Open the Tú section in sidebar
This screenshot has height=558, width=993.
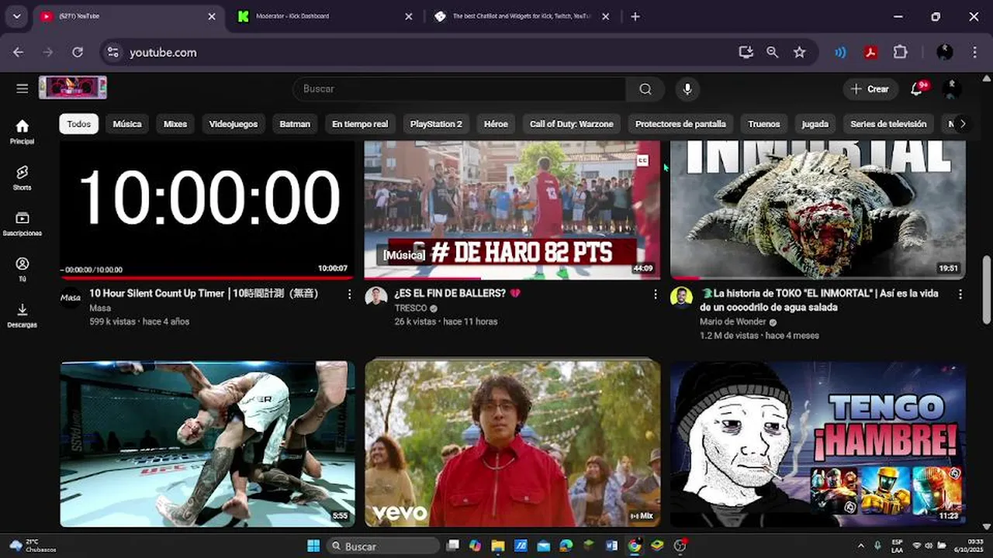22,269
